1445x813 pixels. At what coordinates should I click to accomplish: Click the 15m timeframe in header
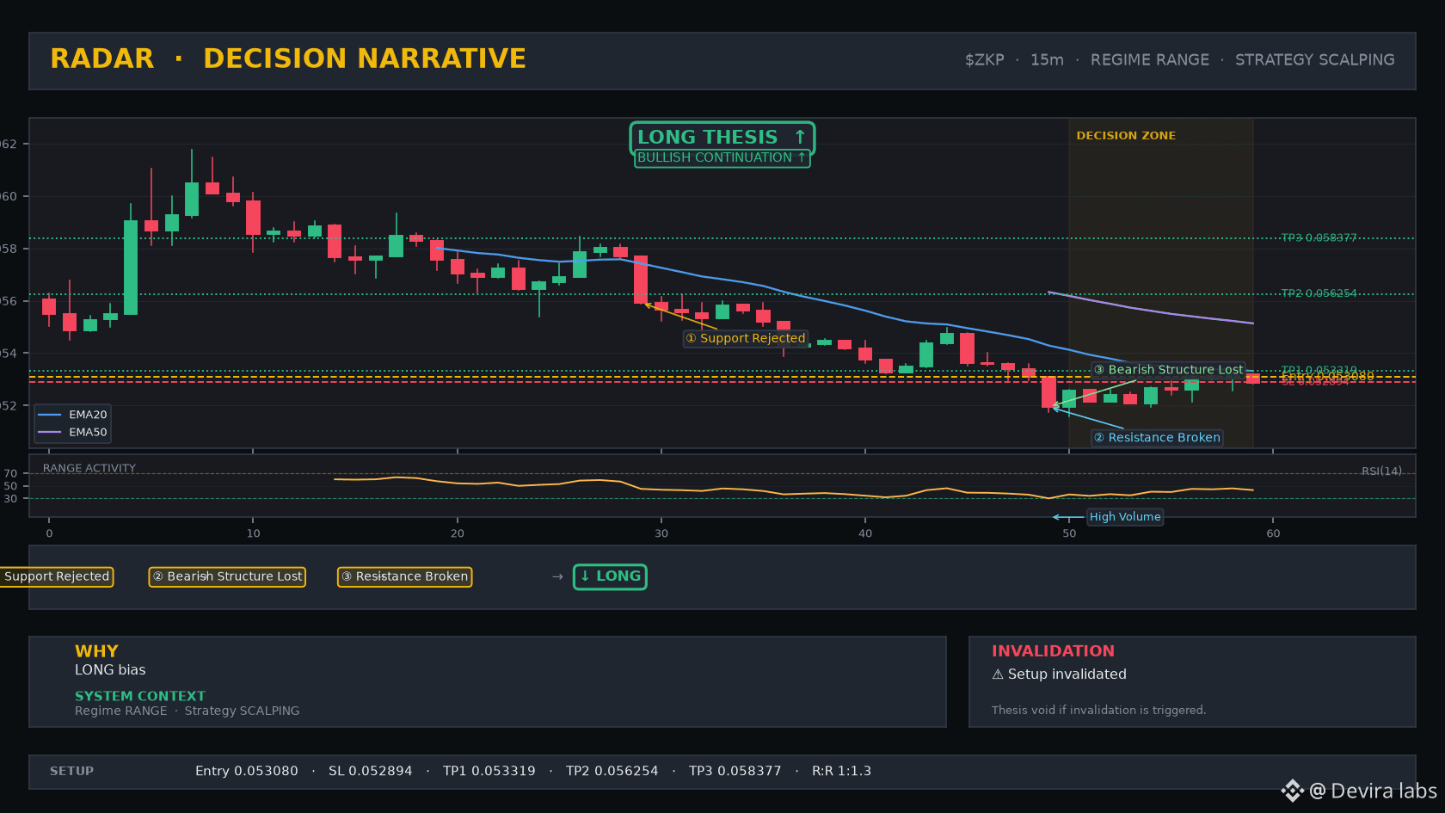1047,60
